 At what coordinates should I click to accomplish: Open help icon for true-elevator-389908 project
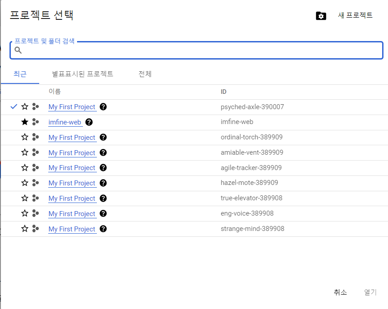pos(103,198)
